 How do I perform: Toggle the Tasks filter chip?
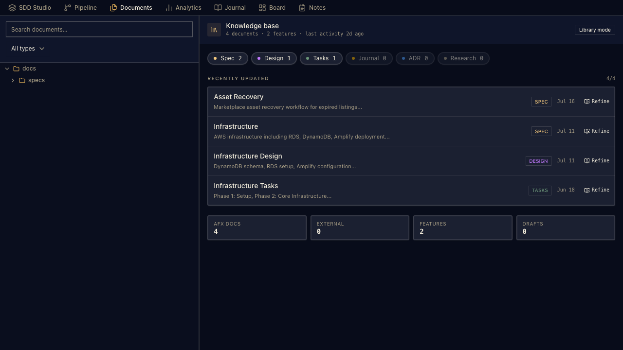pyautogui.click(x=321, y=58)
